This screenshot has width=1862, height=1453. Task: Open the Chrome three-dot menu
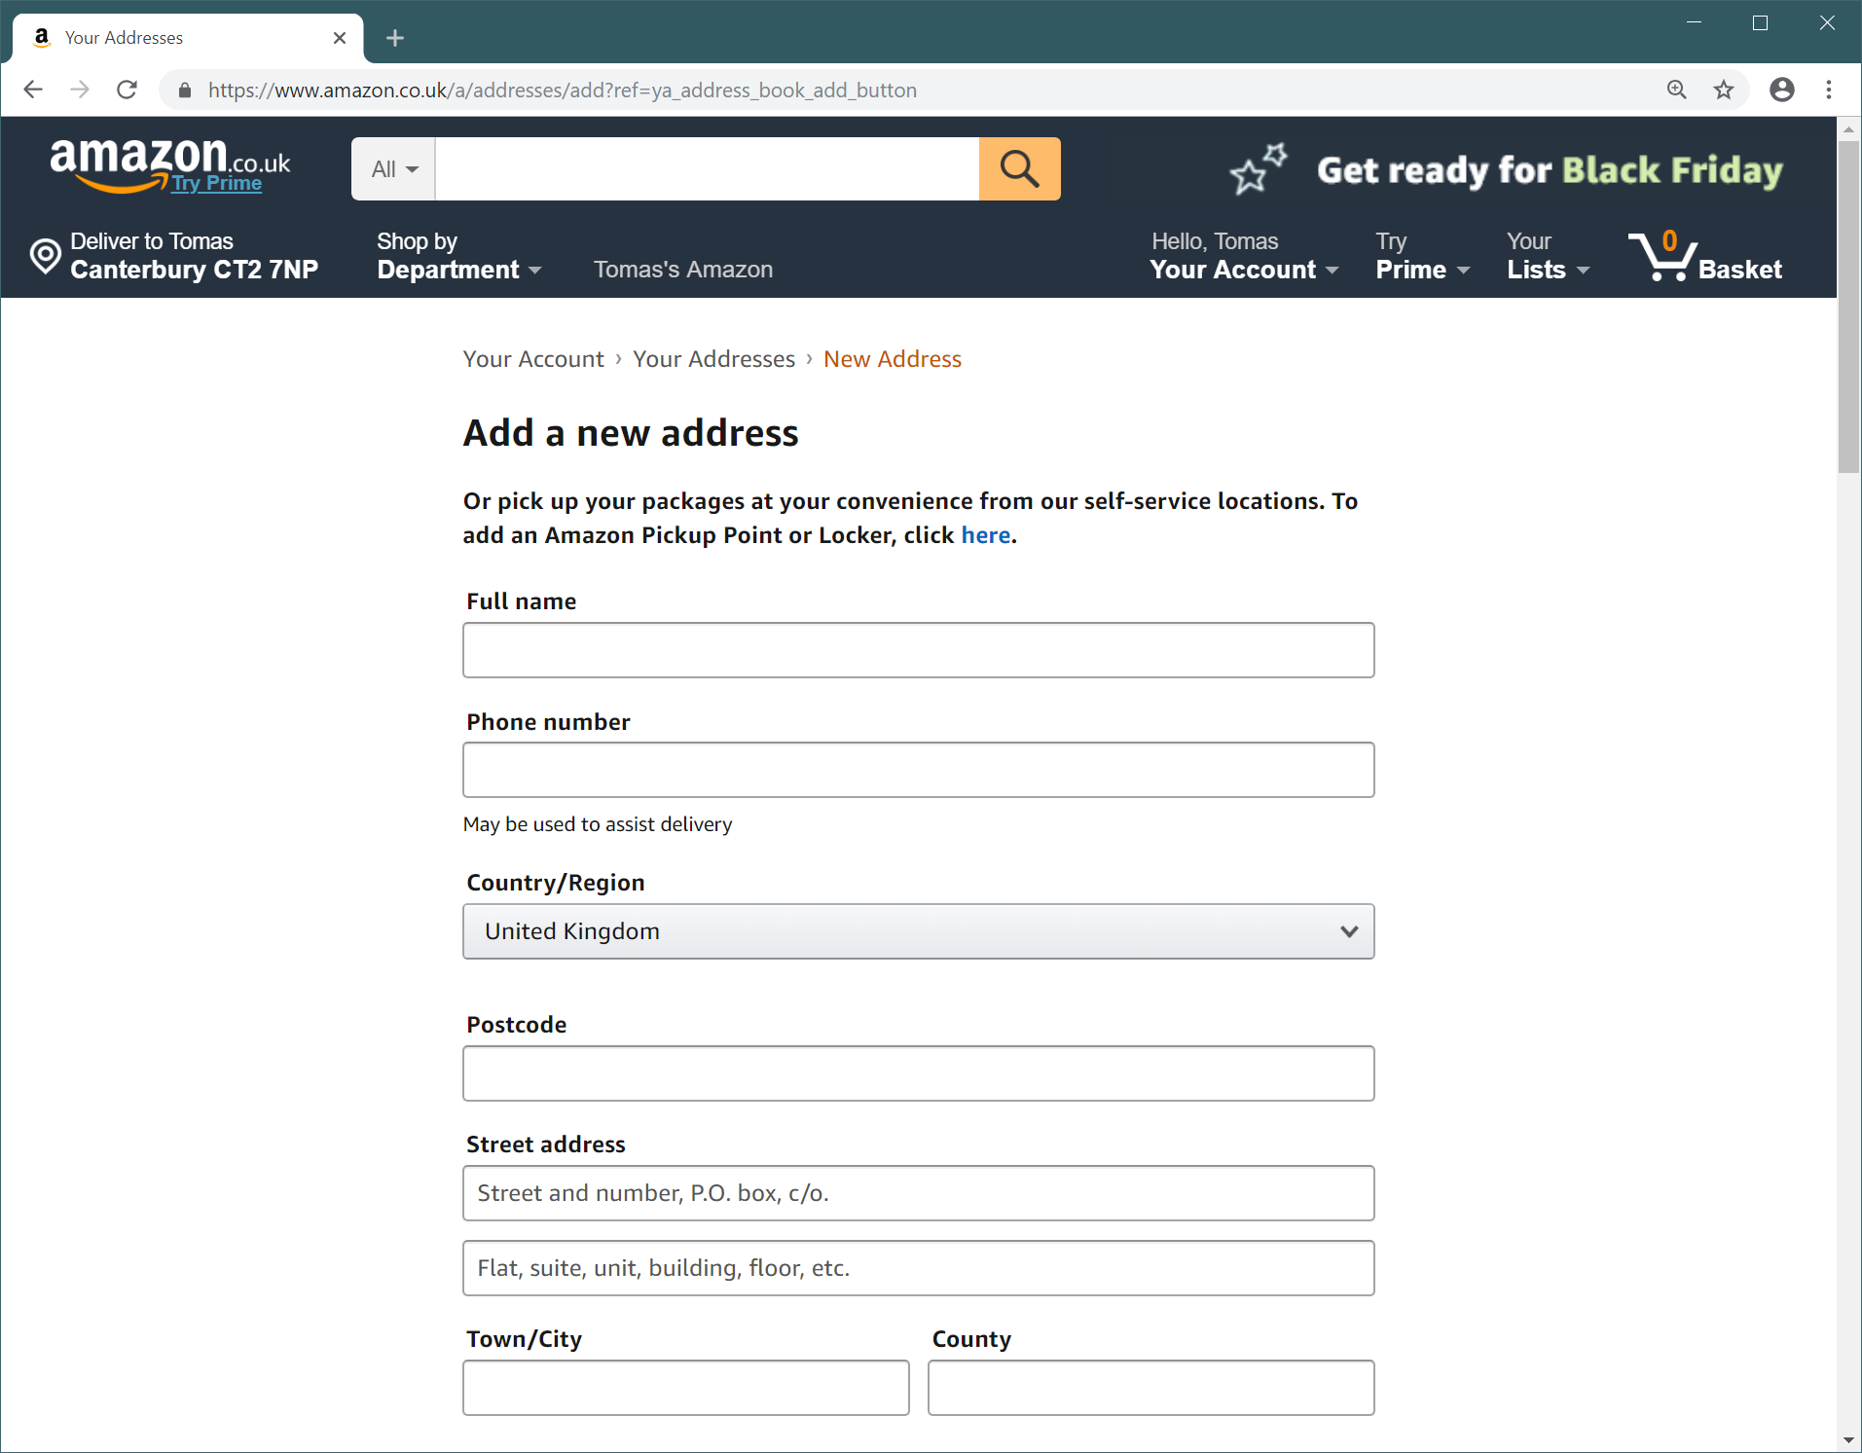[1829, 90]
